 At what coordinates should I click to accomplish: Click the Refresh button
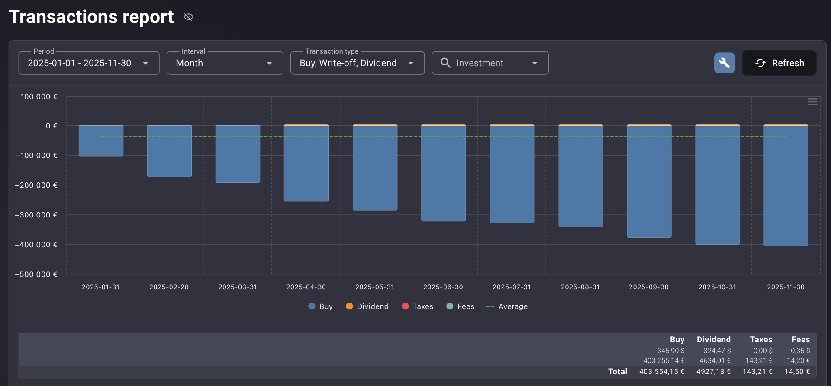(x=779, y=63)
